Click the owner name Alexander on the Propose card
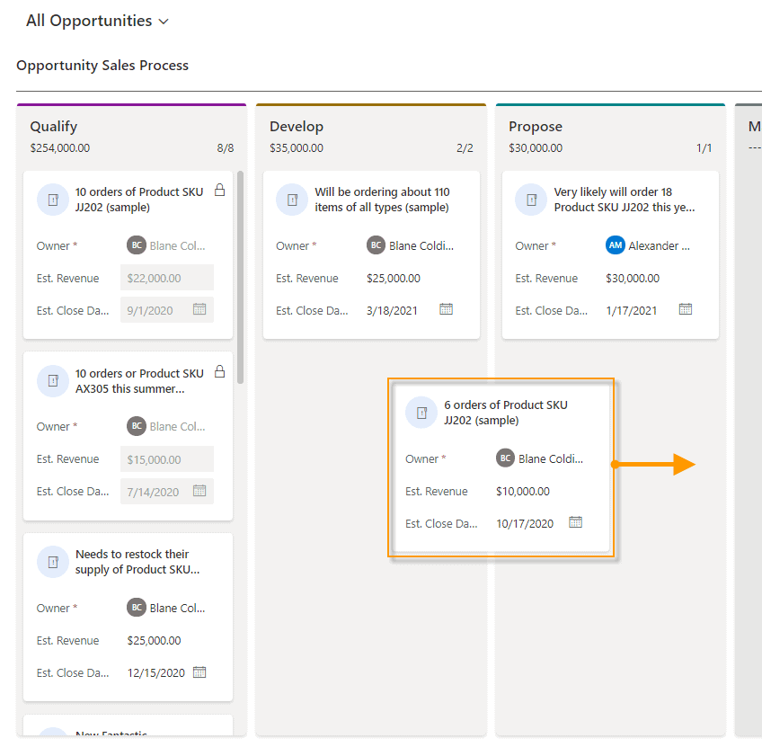 point(659,245)
